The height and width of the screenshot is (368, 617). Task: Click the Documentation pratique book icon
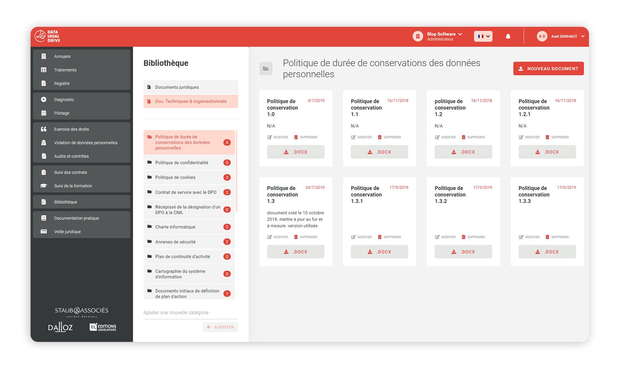click(44, 218)
